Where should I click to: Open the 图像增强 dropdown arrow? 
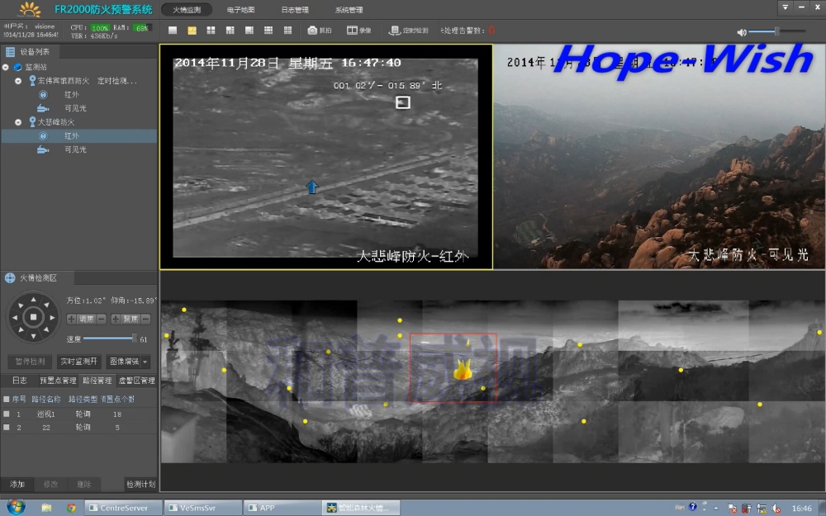[145, 362]
